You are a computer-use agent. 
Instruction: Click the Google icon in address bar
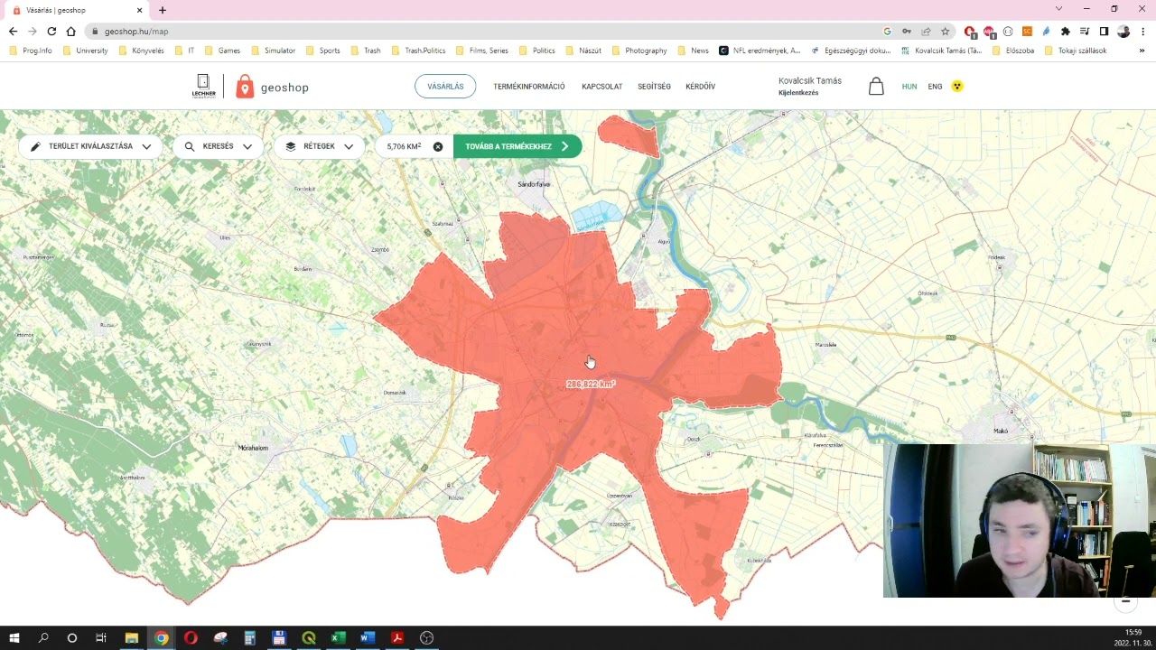[887, 32]
